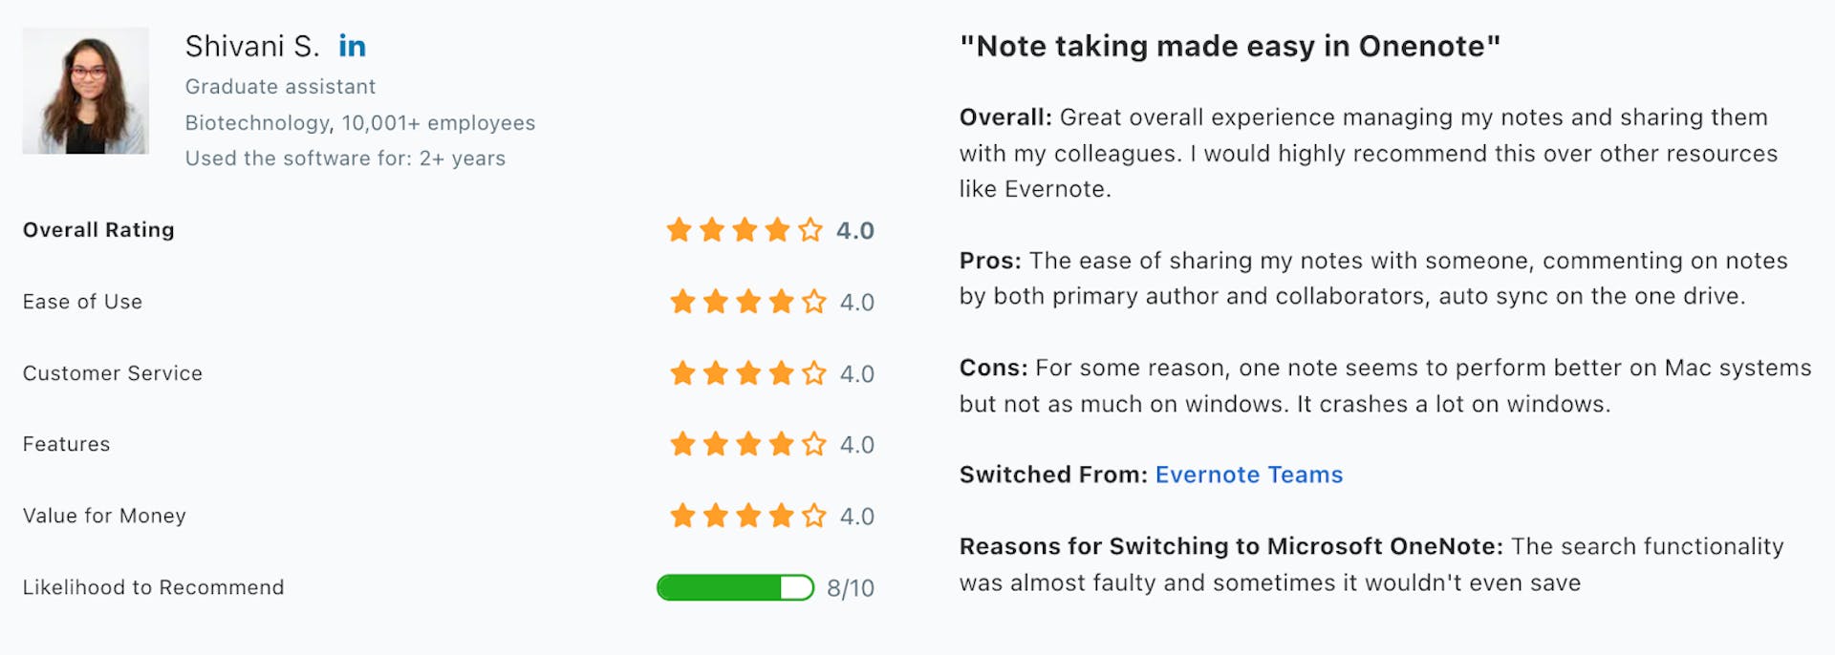The height and width of the screenshot is (655, 1835).
Task: Click the fourth star for Ease of Use
Action: click(782, 302)
